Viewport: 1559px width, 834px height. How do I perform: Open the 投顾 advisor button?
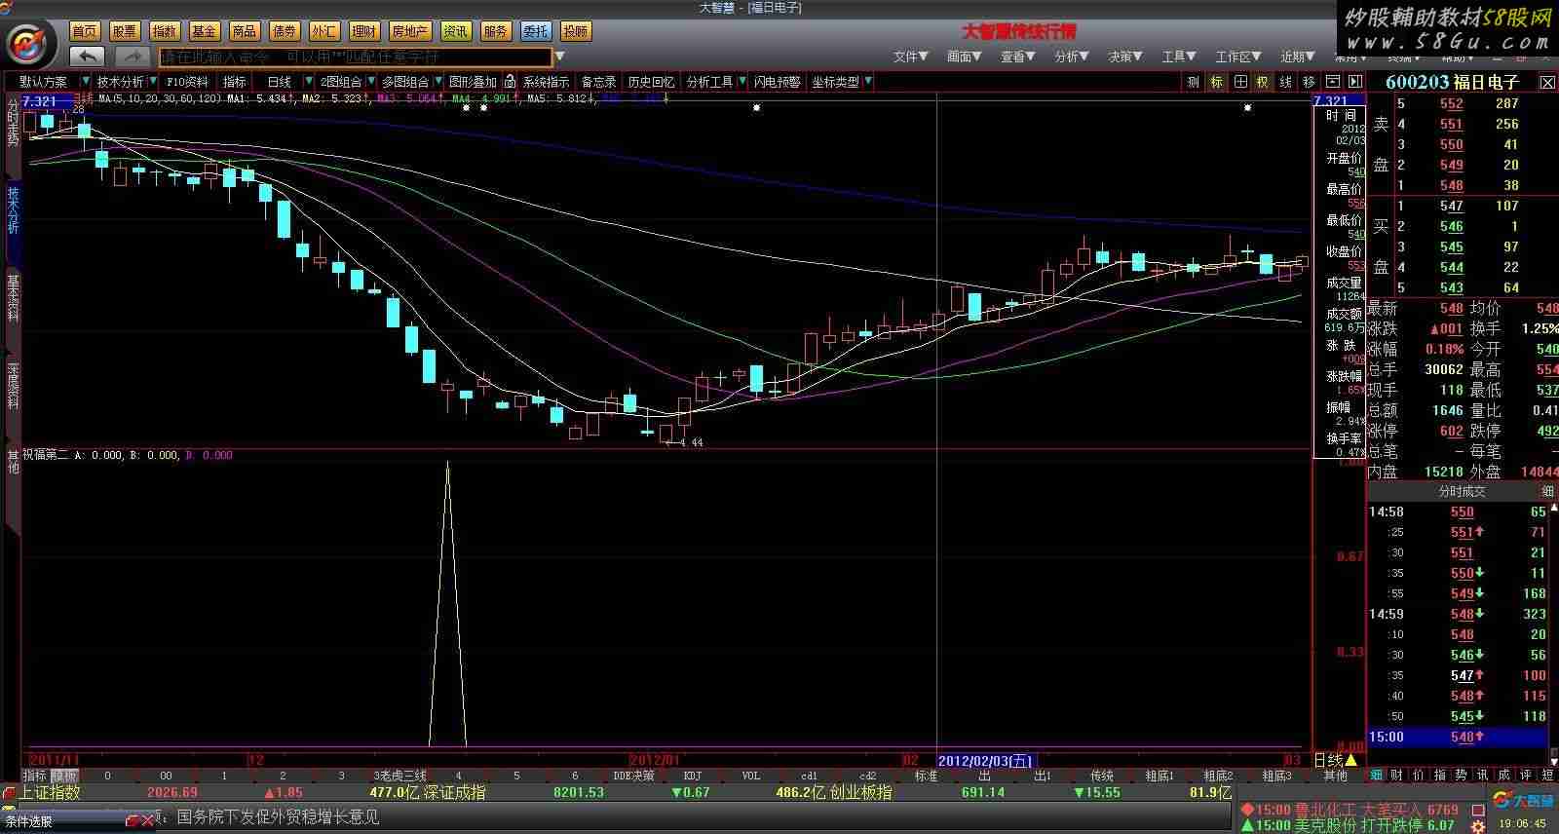pyautogui.click(x=575, y=31)
